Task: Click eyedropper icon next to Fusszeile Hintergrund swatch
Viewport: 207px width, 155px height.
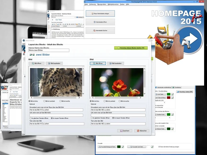Action: point(123,147)
